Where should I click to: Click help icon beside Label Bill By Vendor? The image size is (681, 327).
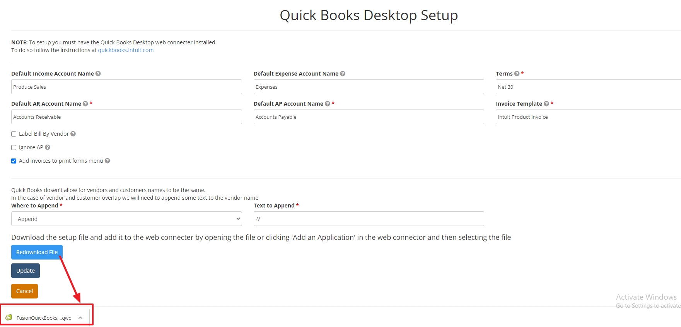tap(73, 134)
